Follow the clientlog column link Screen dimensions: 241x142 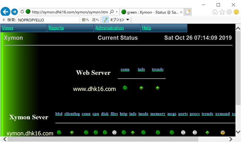pos(72,114)
